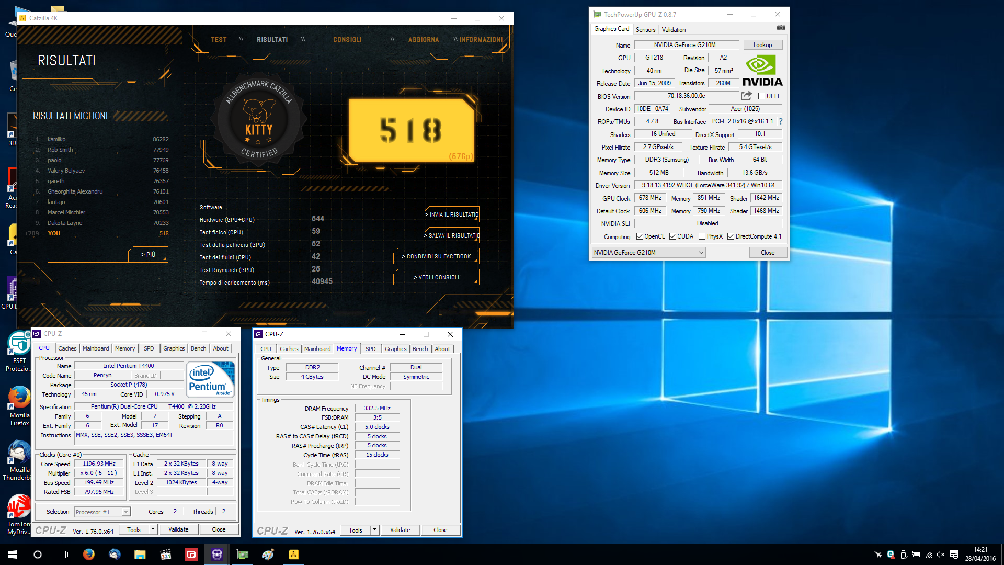Open Graphics tab in left CPU-Z window
1004x565 pixels.
174,348
